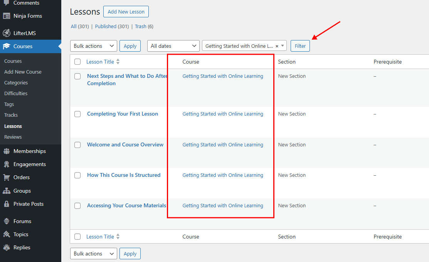
Task: Click the Private Posts lock icon
Action: pyautogui.click(x=7, y=204)
